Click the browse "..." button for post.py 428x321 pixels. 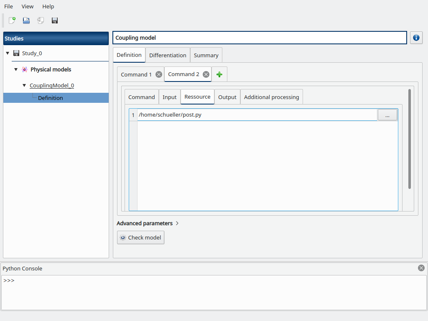coord(387,115)
